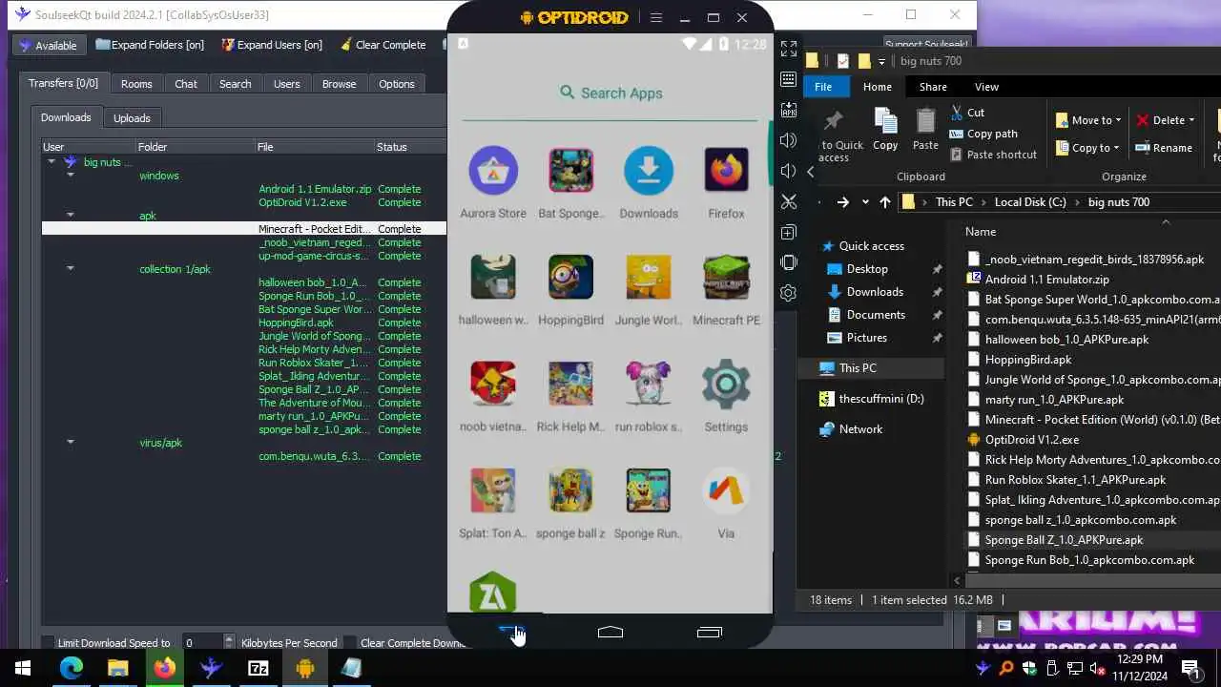This screenshot has width=1221, height=687.
Task: Click Clear Complete in Soulseek toolbar
Action: [x=382, y=45]
